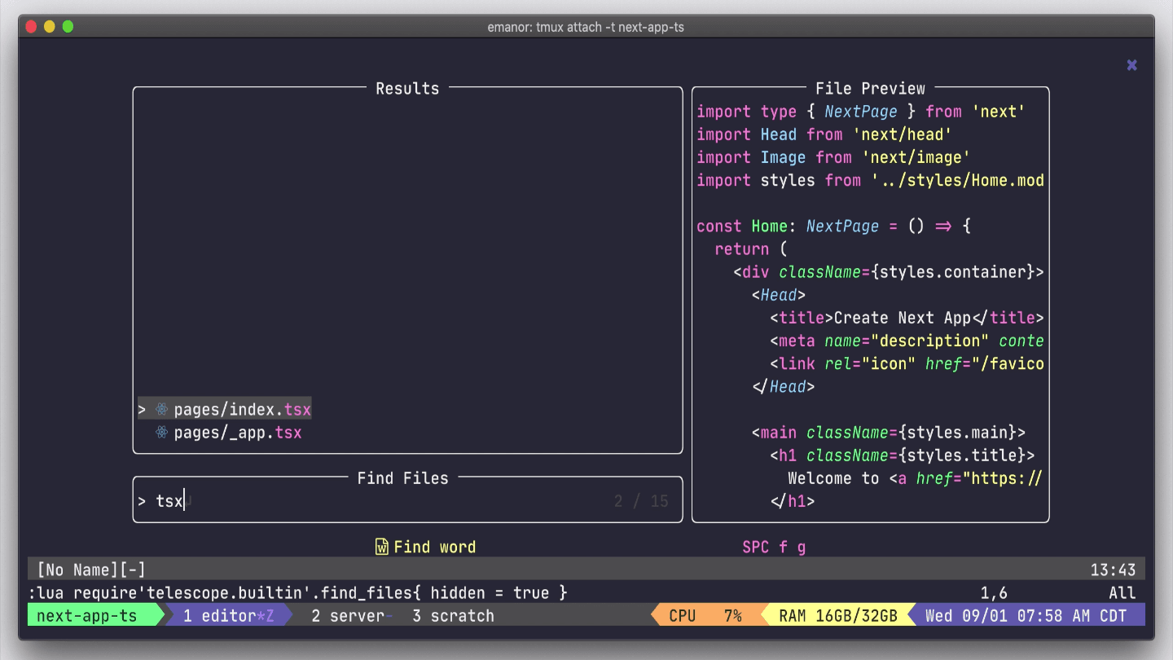1173x660 pixels.
Task: Click the React icon beside pages/_app.tsx
Action: (x=160, y=433)
